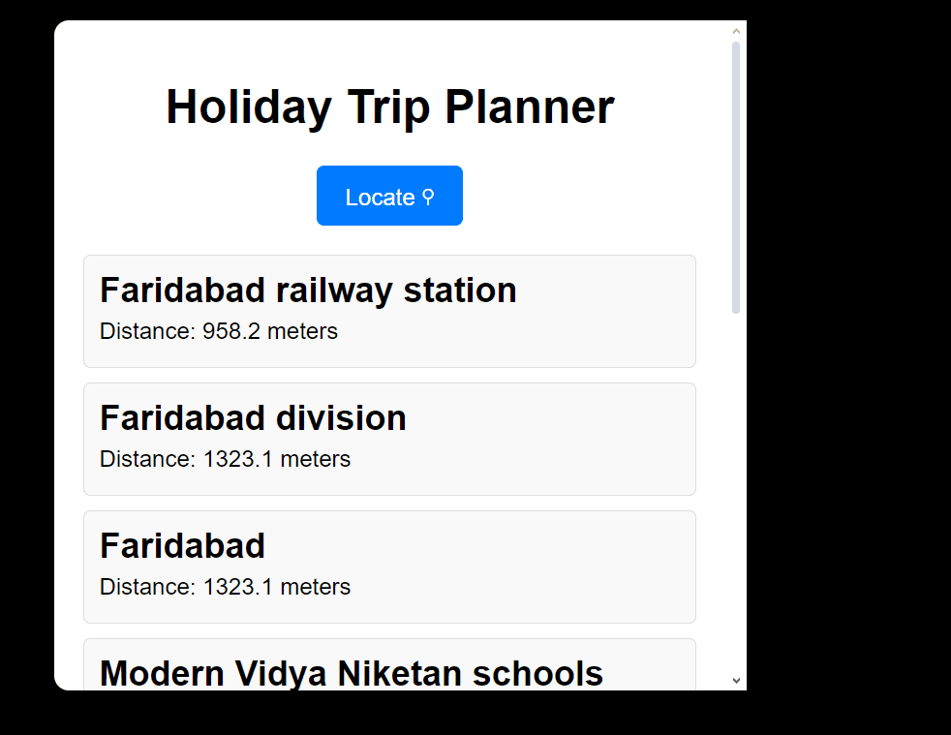Click the pin icon inside Locate button

coord(428,197)
